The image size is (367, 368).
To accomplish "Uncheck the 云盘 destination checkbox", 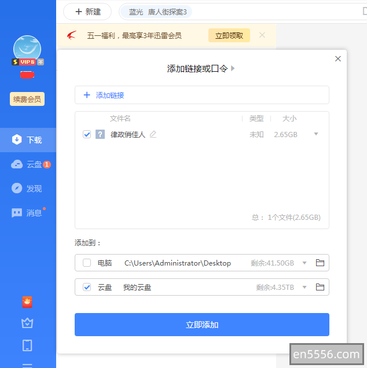I will pyautogui.click(x=87, y=287).
